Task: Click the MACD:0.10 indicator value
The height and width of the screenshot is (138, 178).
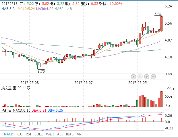Action: point(22,111)
